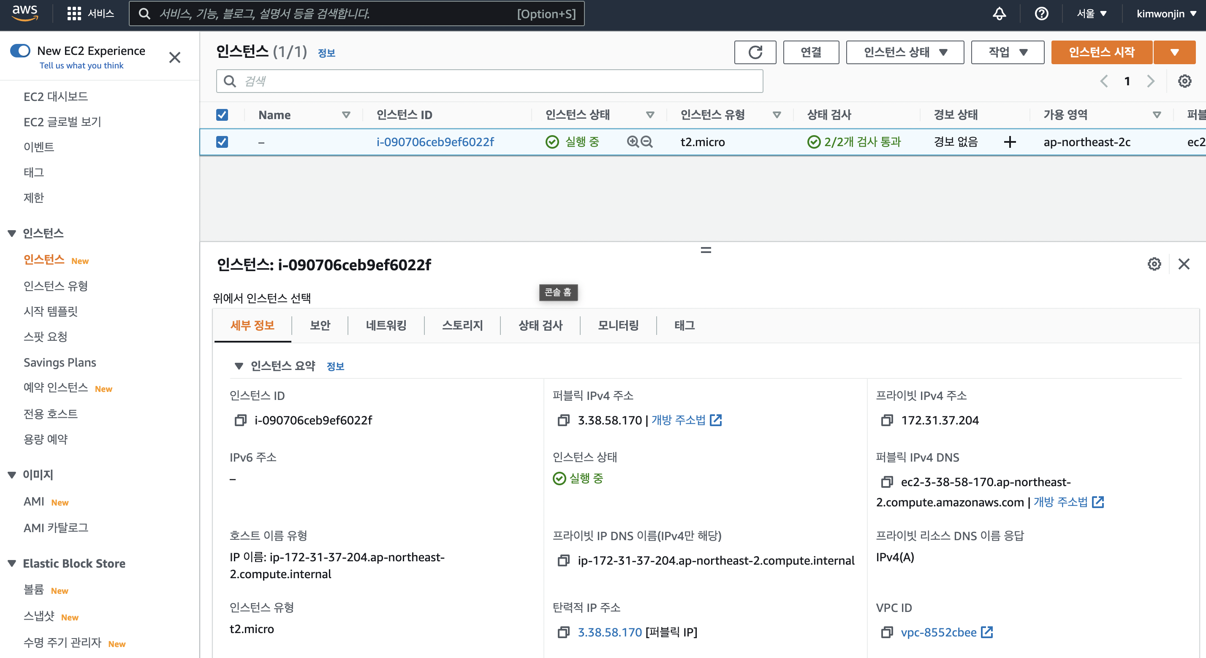Screen dimensions: 1206x658
Task: Click zoom-in magnifier in instance state column
Action: pos(633,141)
